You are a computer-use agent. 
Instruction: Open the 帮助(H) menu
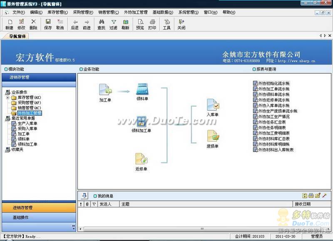coord(229,12)
